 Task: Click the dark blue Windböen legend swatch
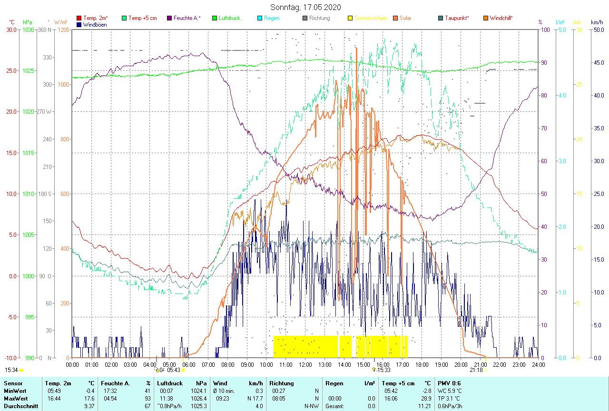tap(79, 24)
